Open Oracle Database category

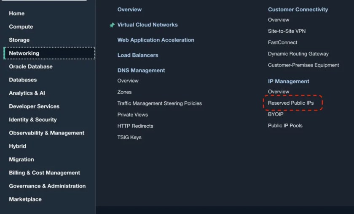click(x=31, y=66)
